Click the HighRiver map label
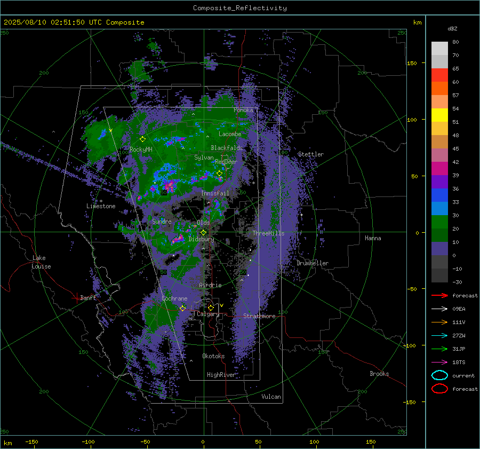The width and height of the screenshot is (480, 449). point(221,375)
